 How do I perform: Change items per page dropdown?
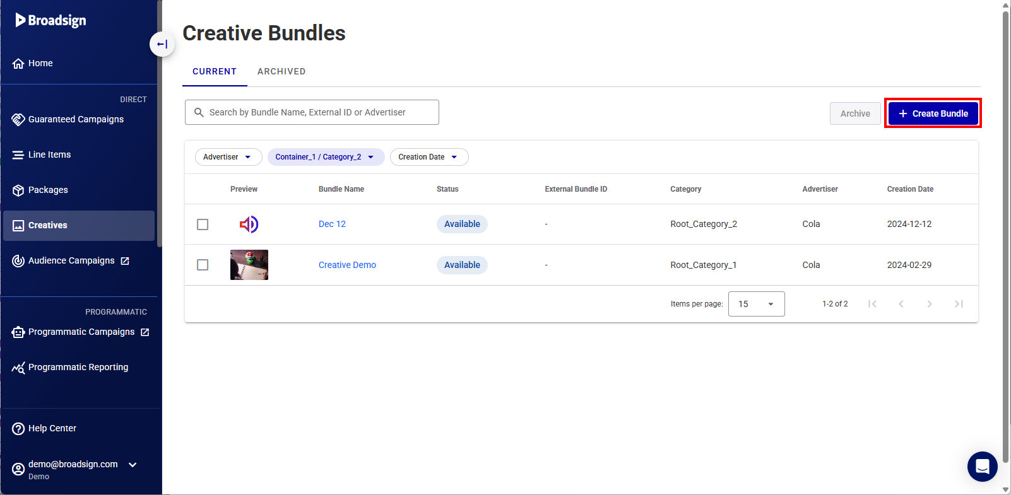(x=756, y=304)
